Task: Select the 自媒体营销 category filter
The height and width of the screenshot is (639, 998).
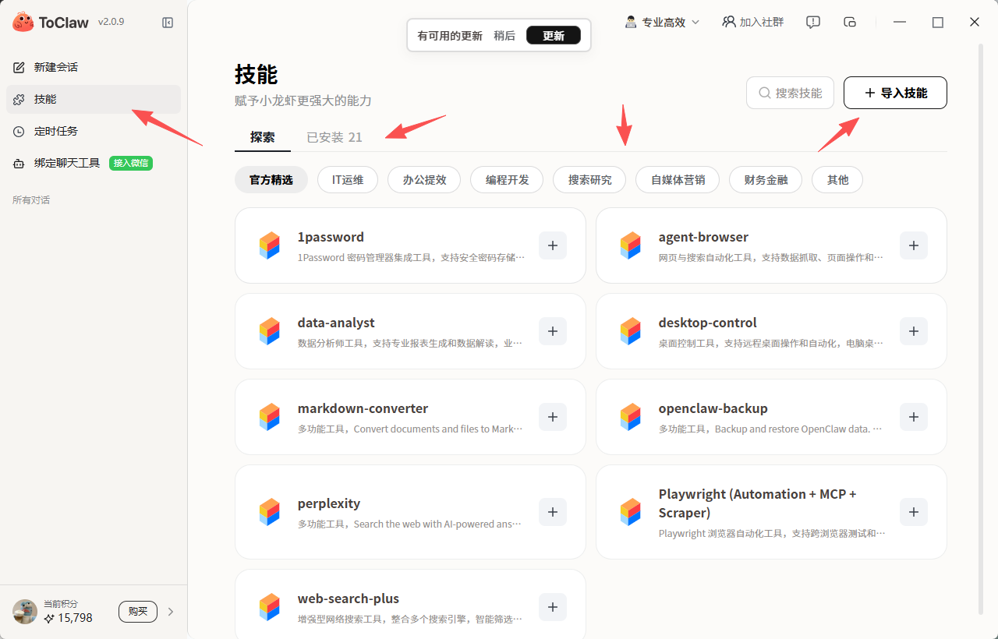Action: coord(678,179)
